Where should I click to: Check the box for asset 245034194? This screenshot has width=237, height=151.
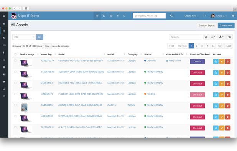point(15,83)
